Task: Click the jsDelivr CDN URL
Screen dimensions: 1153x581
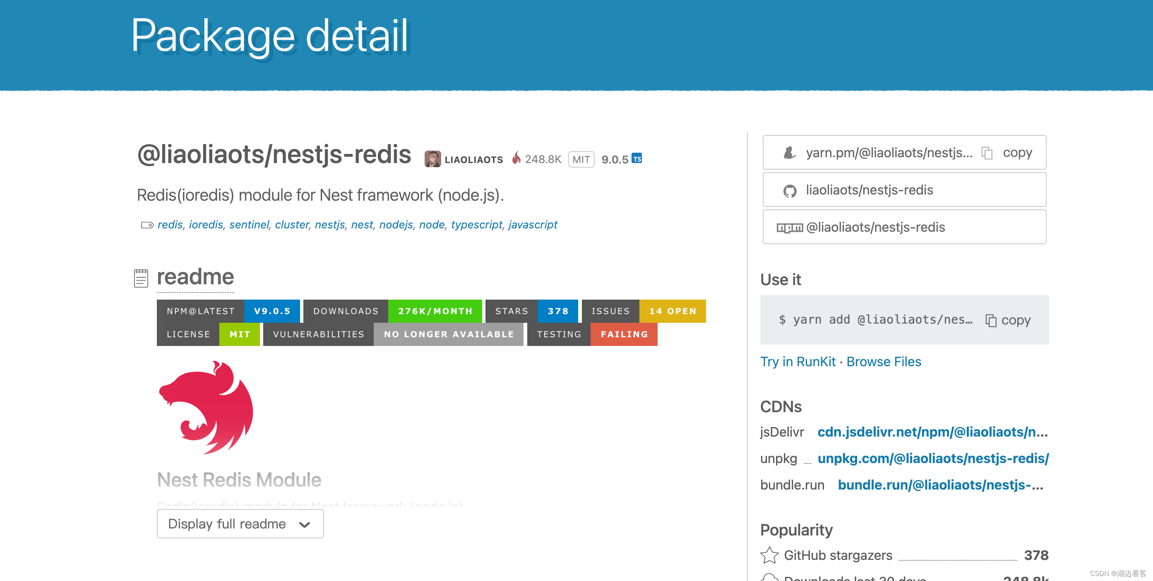Action: [x=930, y=432]
